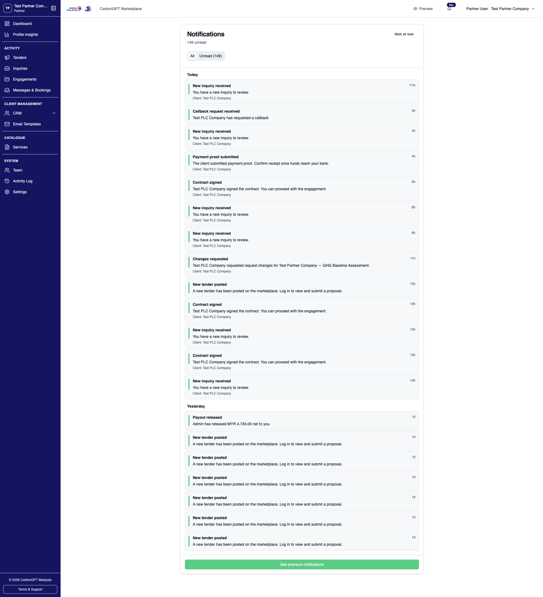The width and height of the screenshot is (543, 597).
Task: Click the Activity Log history icon
Action: click(7, 181)
